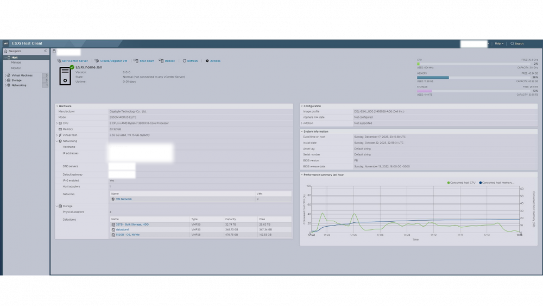Image resolution: width=543 pixels, height=306 pixels.
Task: Open the VM Network link
Action: coord(124,199)
